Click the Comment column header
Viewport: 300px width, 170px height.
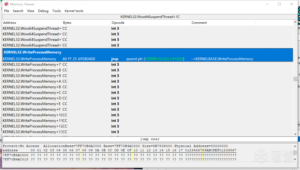click(223, 22)
